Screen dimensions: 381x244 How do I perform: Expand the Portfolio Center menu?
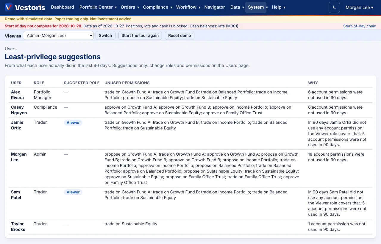point(98,7)
